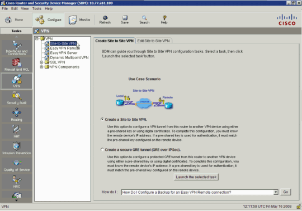Viewport: 302px width, 211px height.
Task: Open the File menu
Action: point(4,8)
